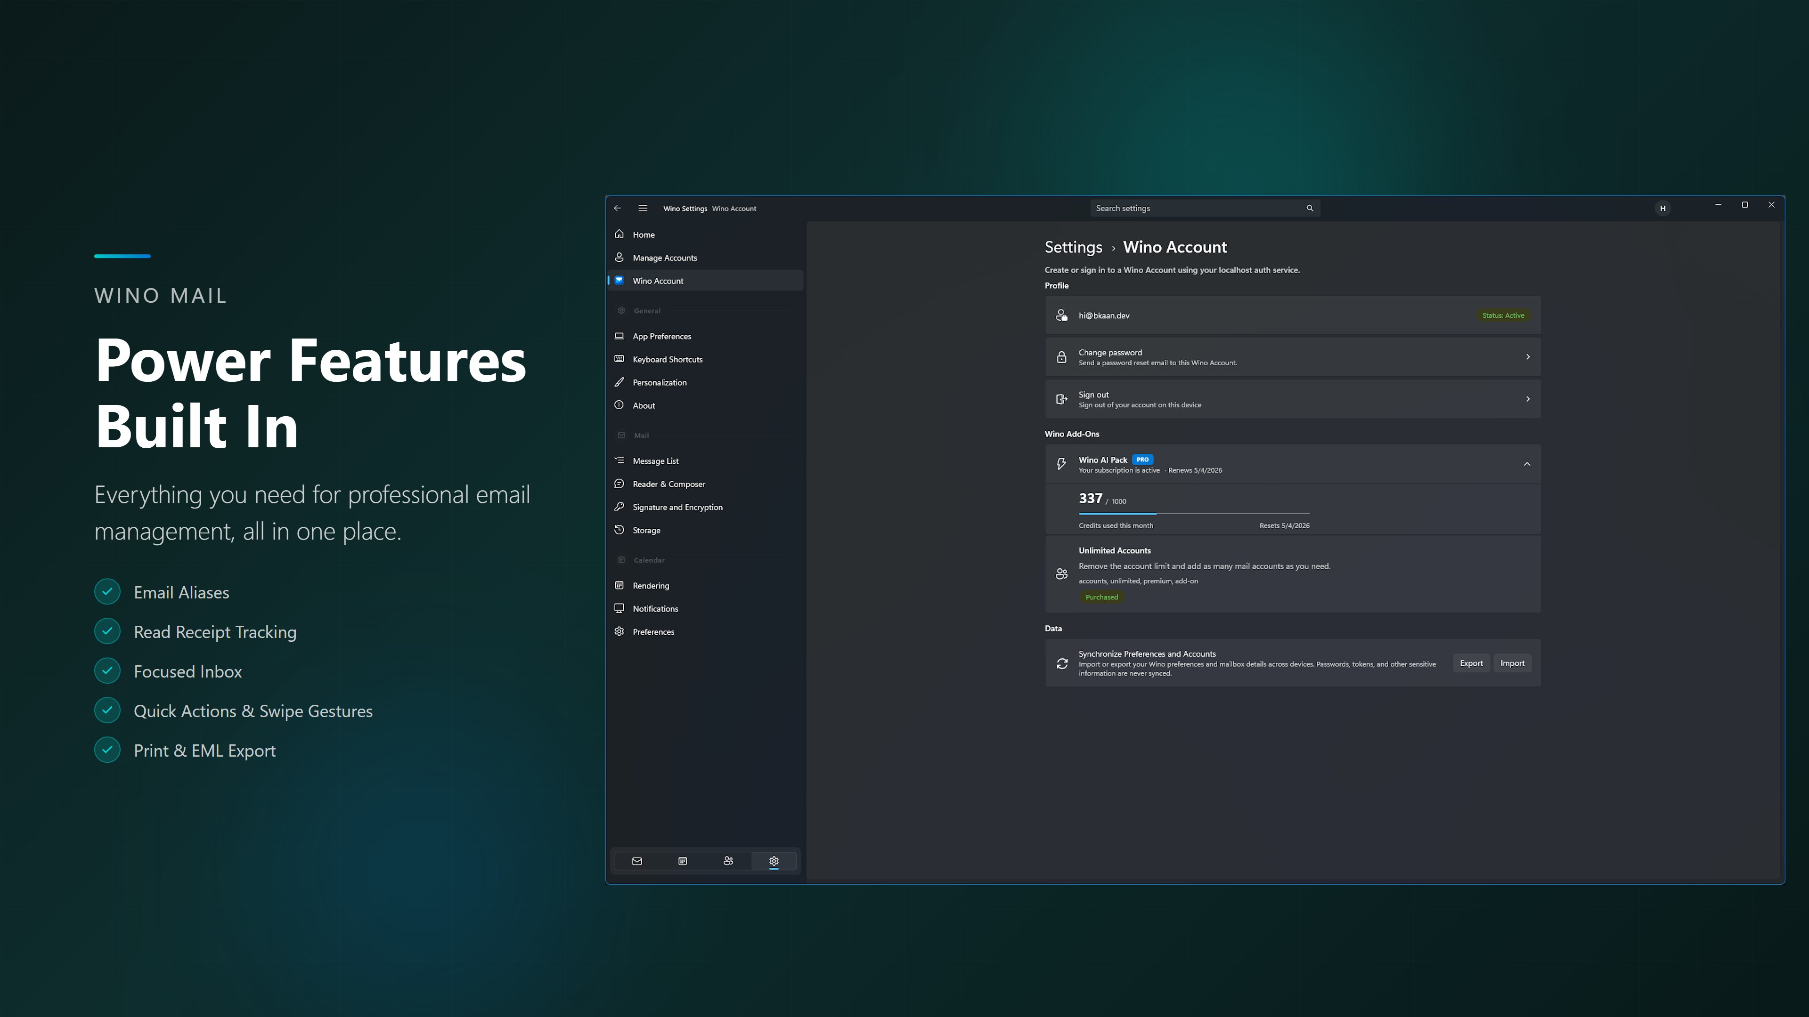Switch to the Mail tab in the bottom bar

[637, 861]
